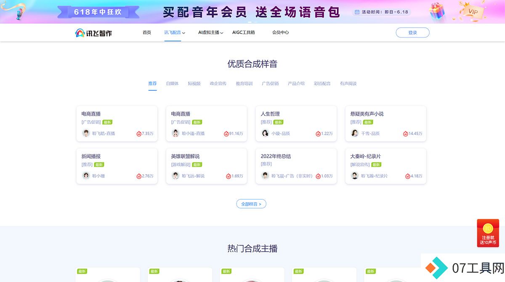Select the 产品介绍 sample tab
505x282 pixels.
[x=296, y=84]
